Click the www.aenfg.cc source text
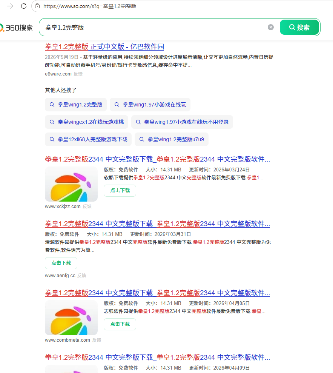 click(60, 276)
